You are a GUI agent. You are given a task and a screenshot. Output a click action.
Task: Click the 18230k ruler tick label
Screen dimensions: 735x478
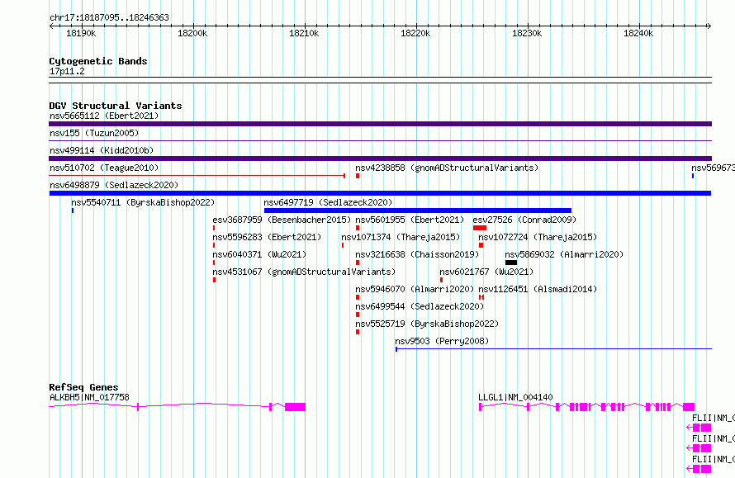[527, 33]
